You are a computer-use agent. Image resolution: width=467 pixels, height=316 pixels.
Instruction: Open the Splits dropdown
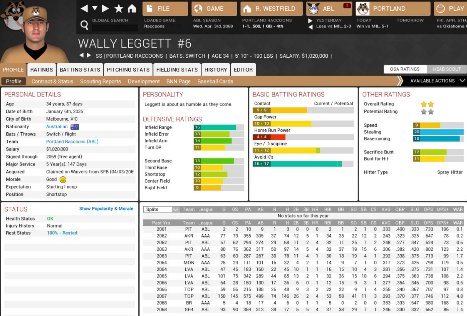[161, 209]
